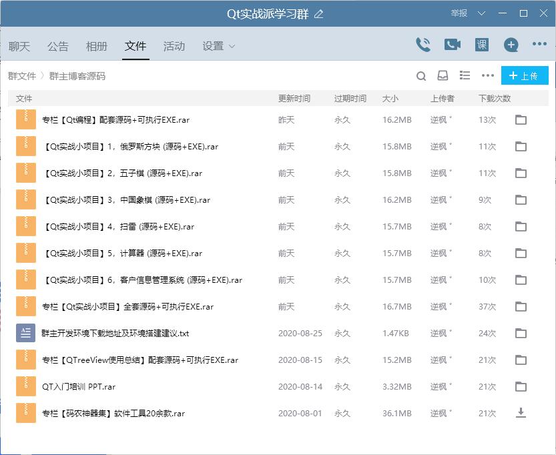Click the 36.1MB size value
This screenshot has height=455, width=556.
[396, 413]
